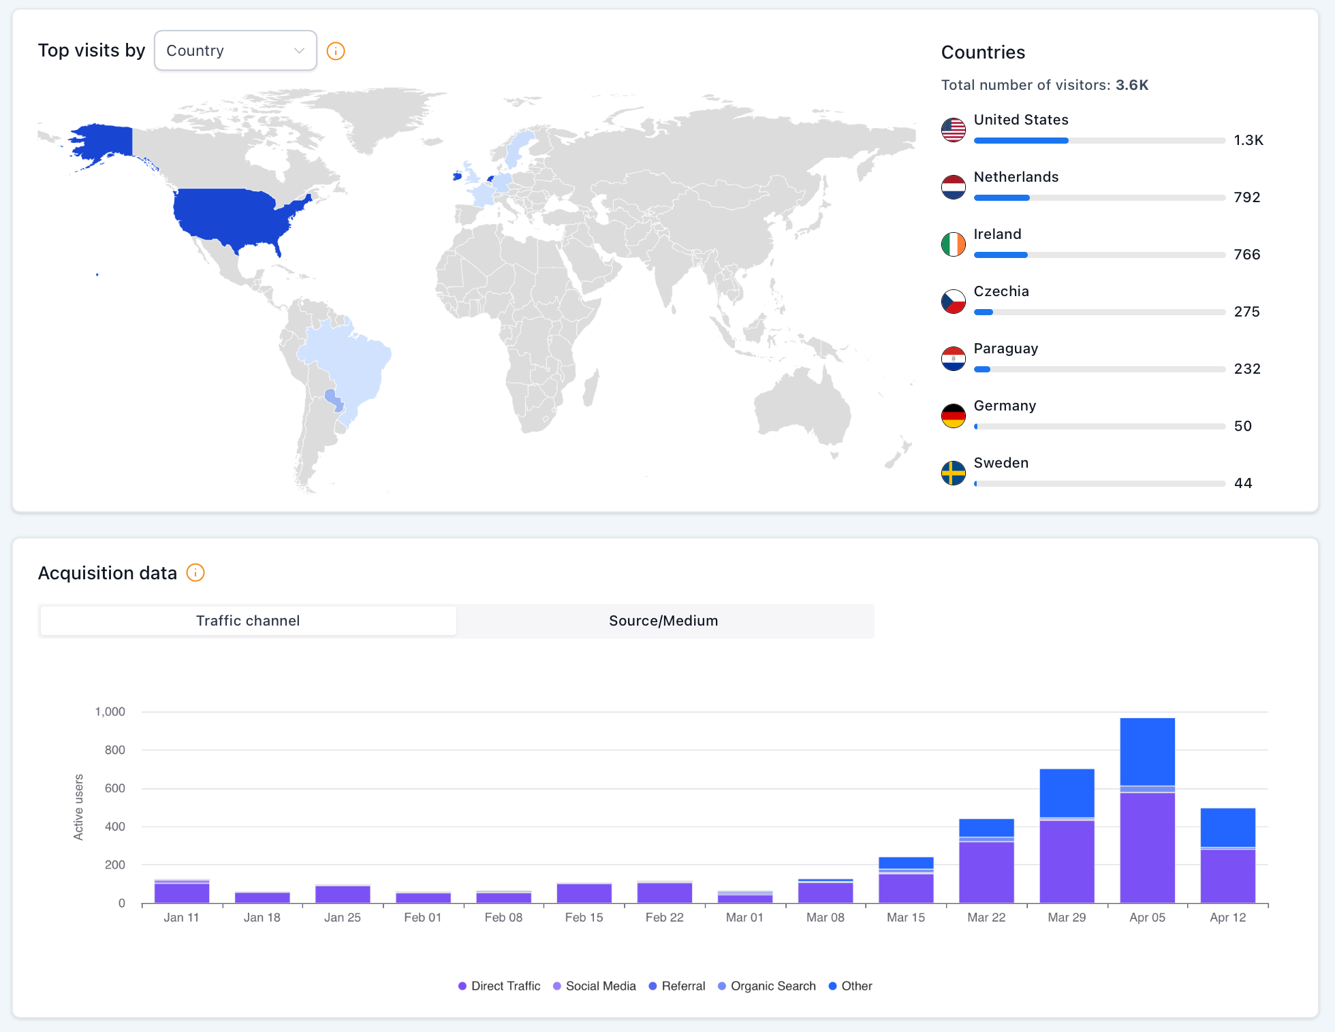Click the Germany flag icon

pyautogui.click(x=953, y=416)
